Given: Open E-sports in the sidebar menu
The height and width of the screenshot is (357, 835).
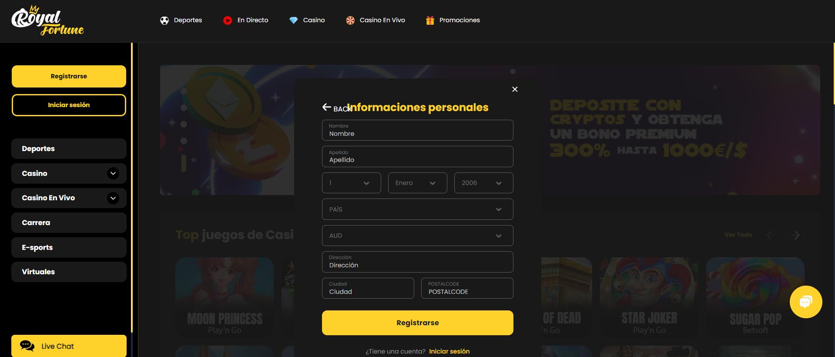Looking at the screenshot, I should tap(69, 247).
